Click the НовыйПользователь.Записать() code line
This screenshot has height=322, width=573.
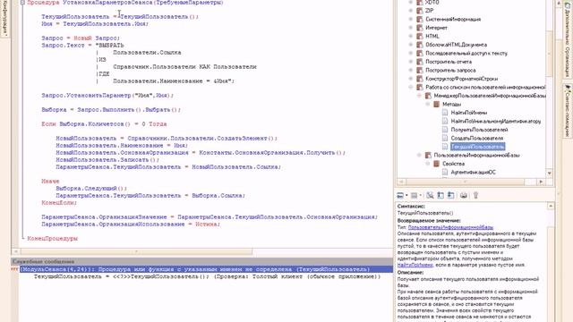(107, 160)
